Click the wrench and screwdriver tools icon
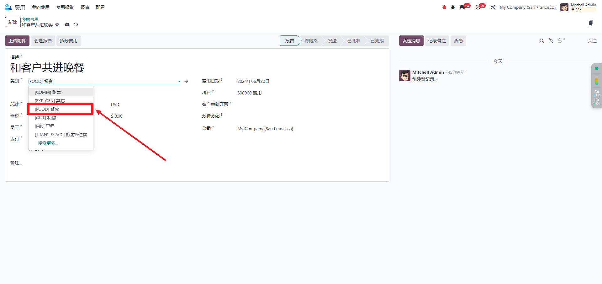The image size is (602, 284). (493, 7)
